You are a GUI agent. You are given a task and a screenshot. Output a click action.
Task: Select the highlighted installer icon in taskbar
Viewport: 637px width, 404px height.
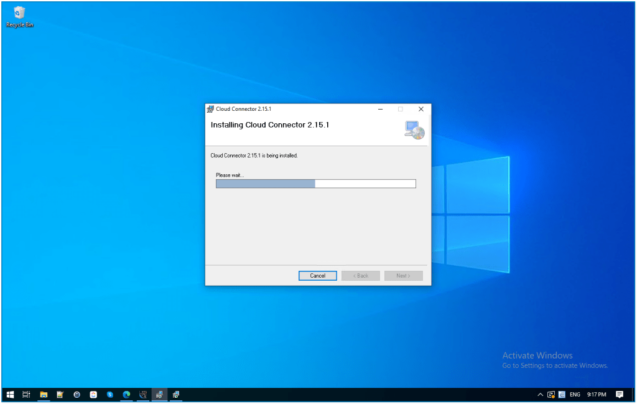coord(159,394)
